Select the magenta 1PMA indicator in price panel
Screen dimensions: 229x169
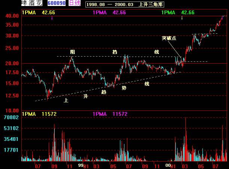click(x=109, y=12)
